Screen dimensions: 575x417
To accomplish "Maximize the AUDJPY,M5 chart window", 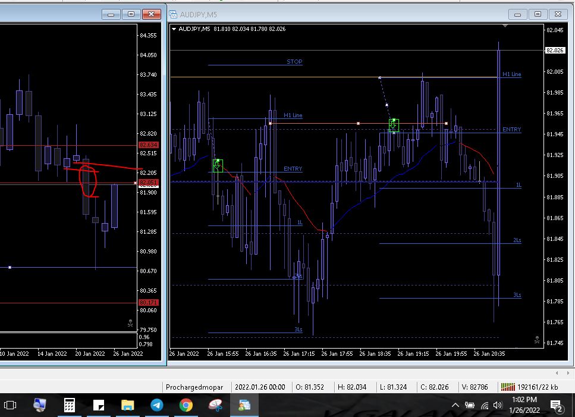I will click(538, 14).
